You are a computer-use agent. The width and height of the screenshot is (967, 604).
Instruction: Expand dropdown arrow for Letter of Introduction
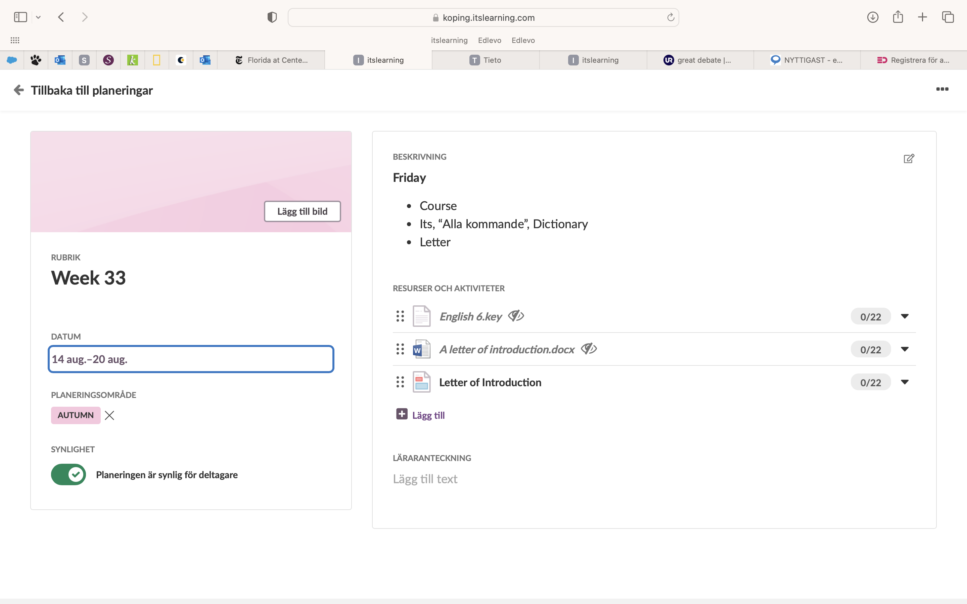[905, 382]
